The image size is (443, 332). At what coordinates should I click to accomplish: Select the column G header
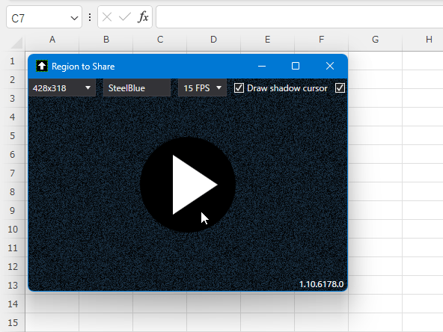[x=375, y=40]
